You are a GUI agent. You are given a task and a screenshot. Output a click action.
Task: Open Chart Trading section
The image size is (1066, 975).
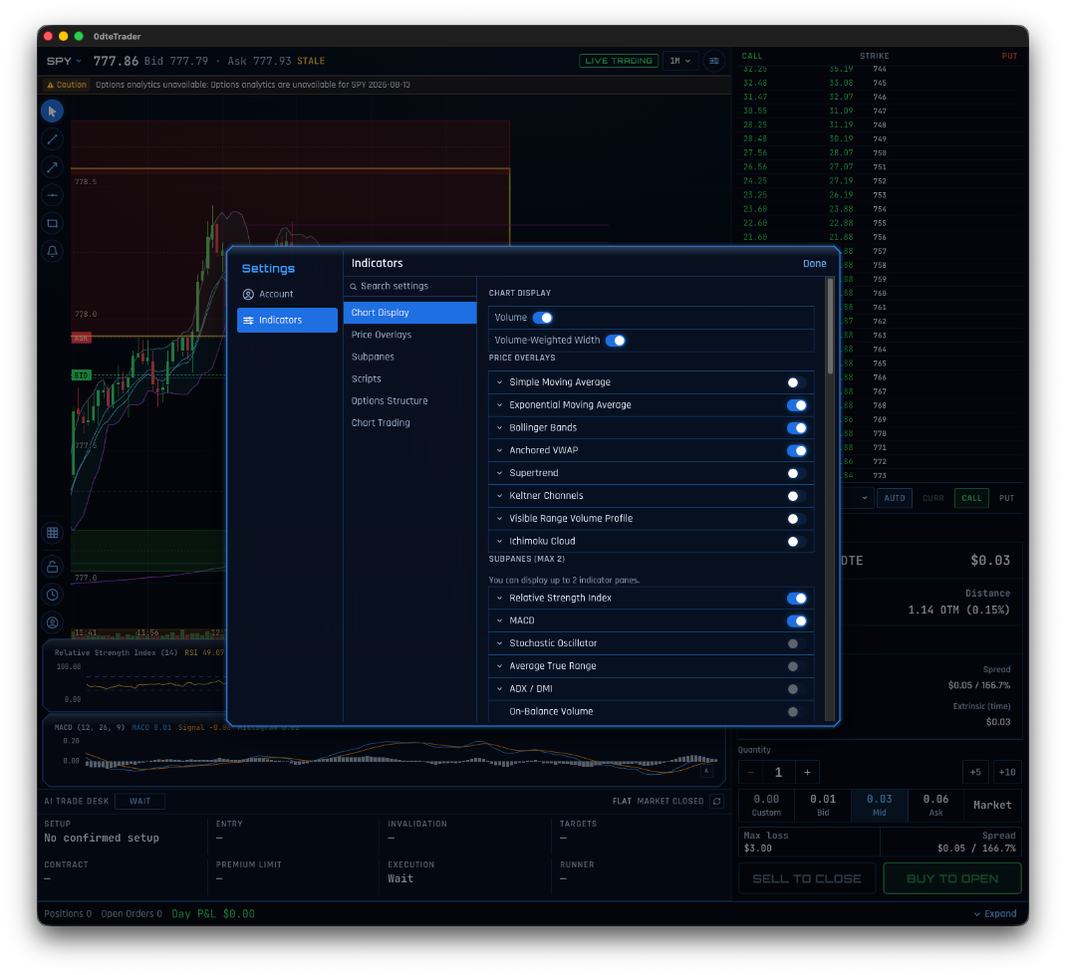(409, 422)
